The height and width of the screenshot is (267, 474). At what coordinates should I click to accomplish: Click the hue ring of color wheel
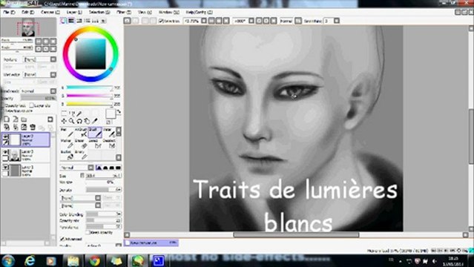tap(90, 30)
